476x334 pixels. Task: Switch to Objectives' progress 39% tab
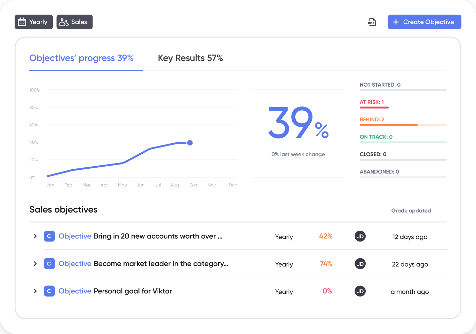[81, 58]
